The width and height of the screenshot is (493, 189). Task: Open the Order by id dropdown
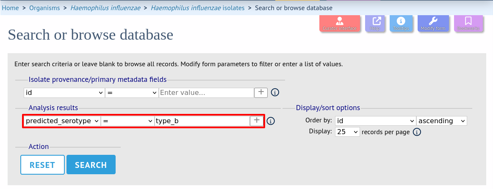point(375,121)
